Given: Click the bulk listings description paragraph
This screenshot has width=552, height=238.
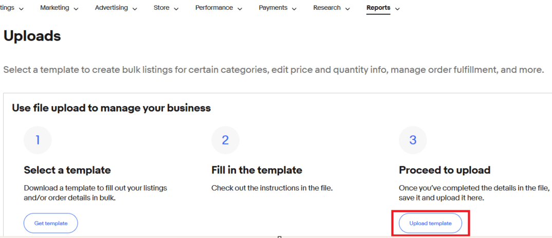Looking at the screenshot, I should 273,70.
